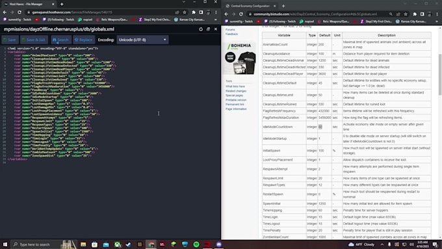
Task: Open Spotify from taskbar
Action: point(196,244)
